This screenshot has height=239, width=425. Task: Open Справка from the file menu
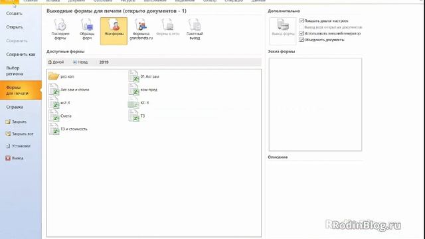(15, 107)
